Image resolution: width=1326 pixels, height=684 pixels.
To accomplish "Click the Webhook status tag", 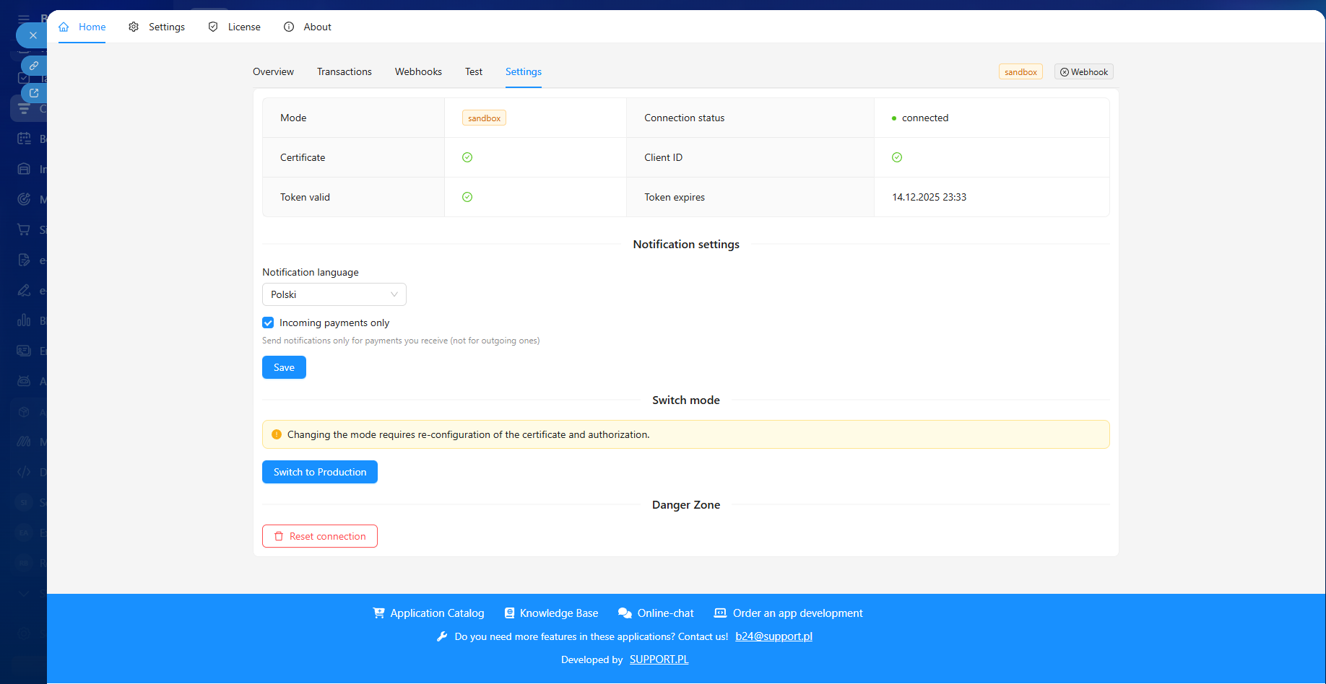I will pyautogui.click(x=1083, y=72).
